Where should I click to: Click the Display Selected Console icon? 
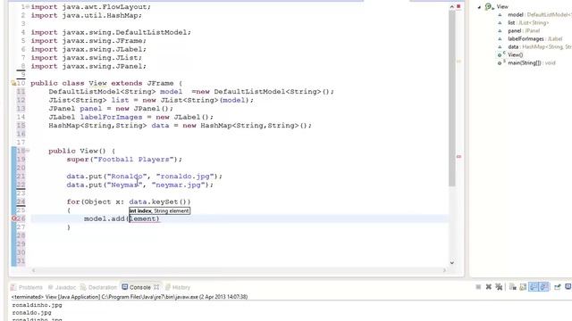[568, 287]
